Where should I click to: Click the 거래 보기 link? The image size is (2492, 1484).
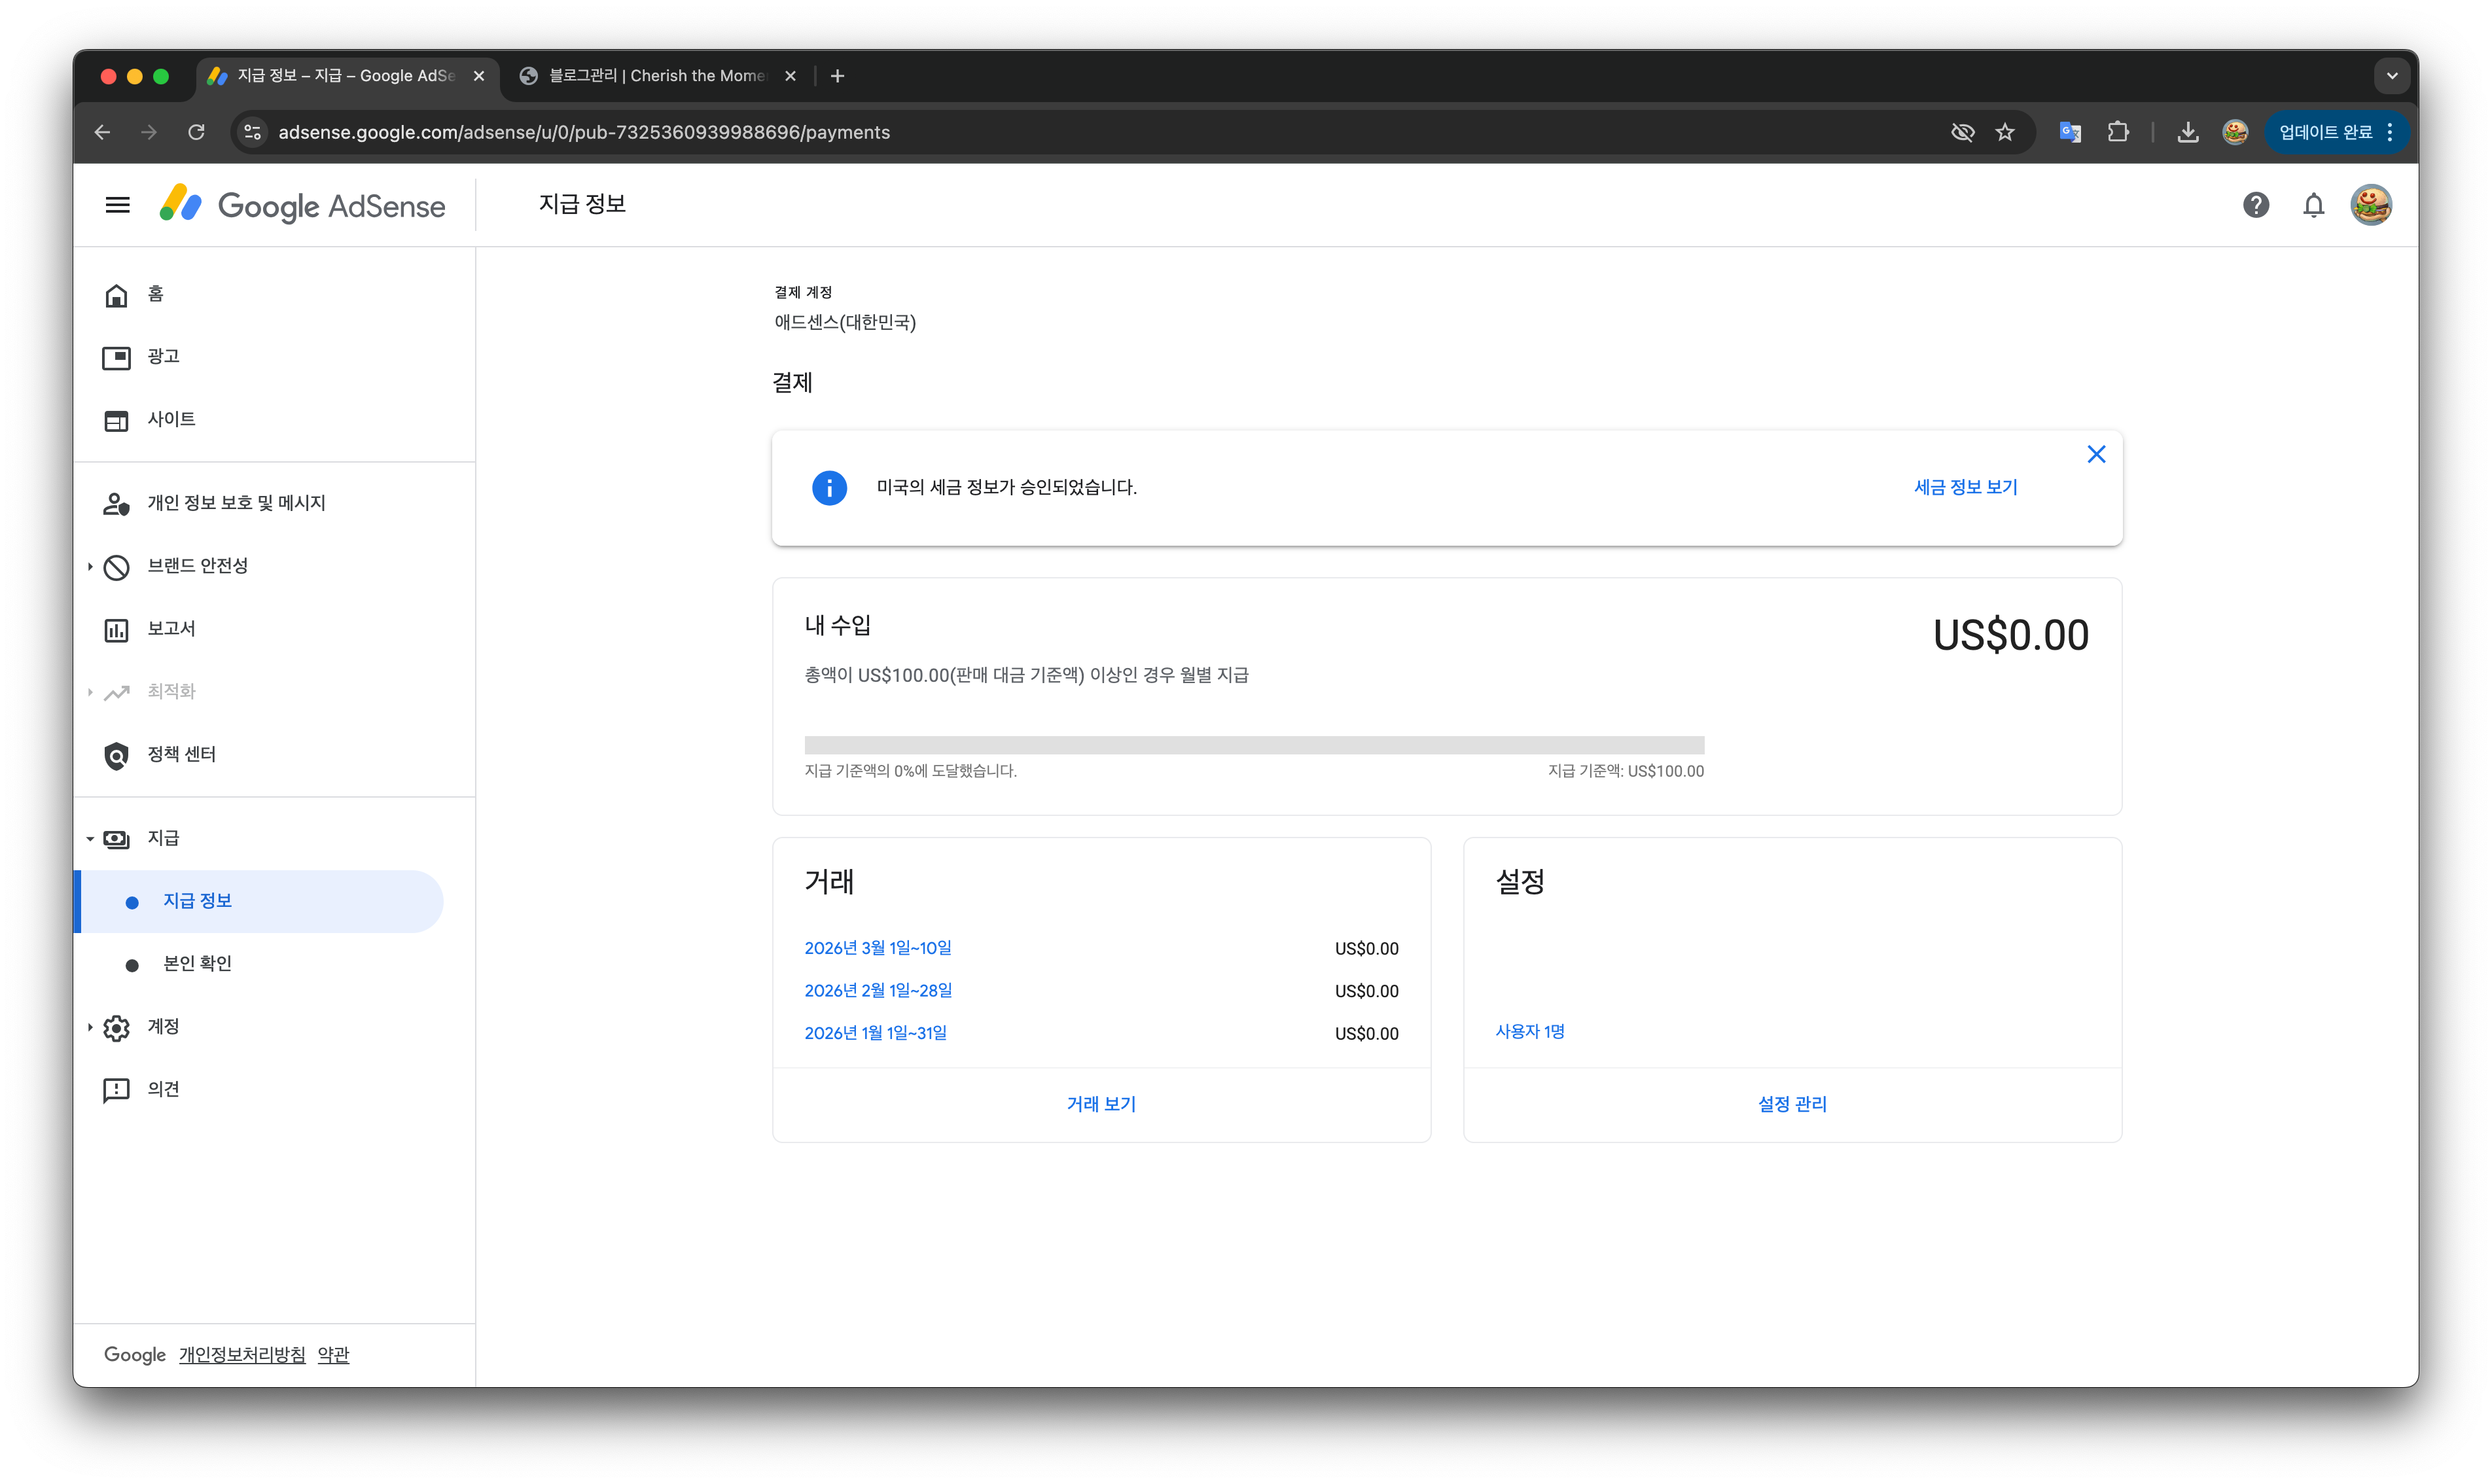[1101, 1104]
